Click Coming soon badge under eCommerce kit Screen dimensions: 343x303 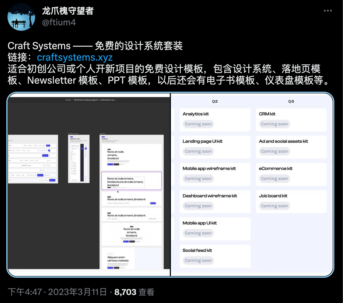(x=274, y=179)
